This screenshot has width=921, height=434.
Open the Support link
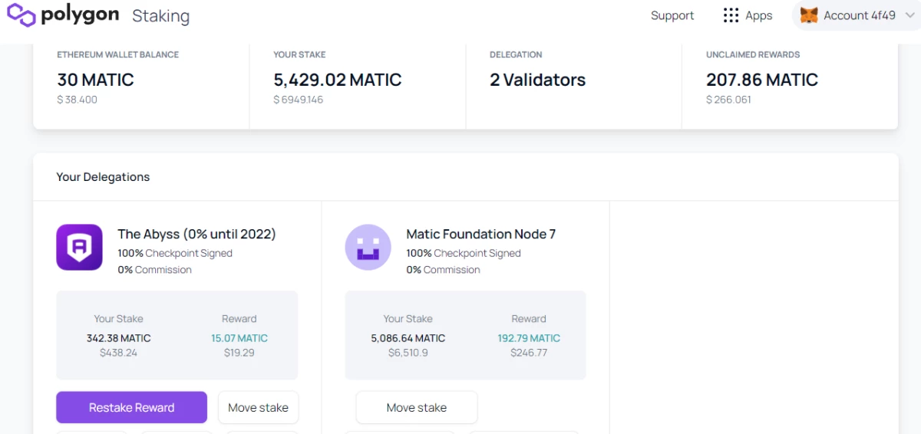pyautogui.click(x=672, y=15)
